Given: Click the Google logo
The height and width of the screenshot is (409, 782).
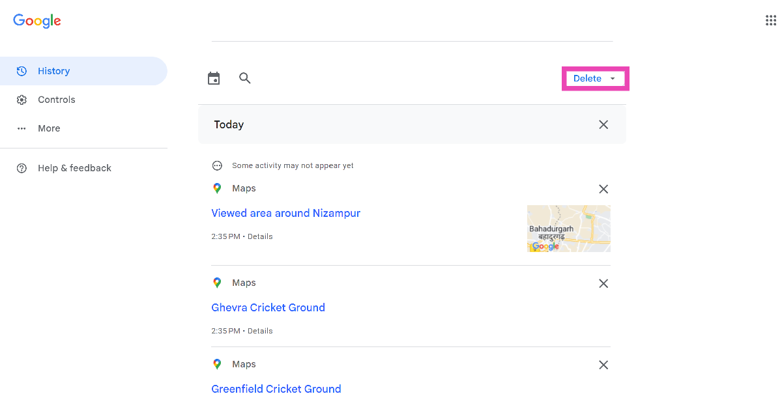Looking at the screenshot, I should tap(37, 21).
